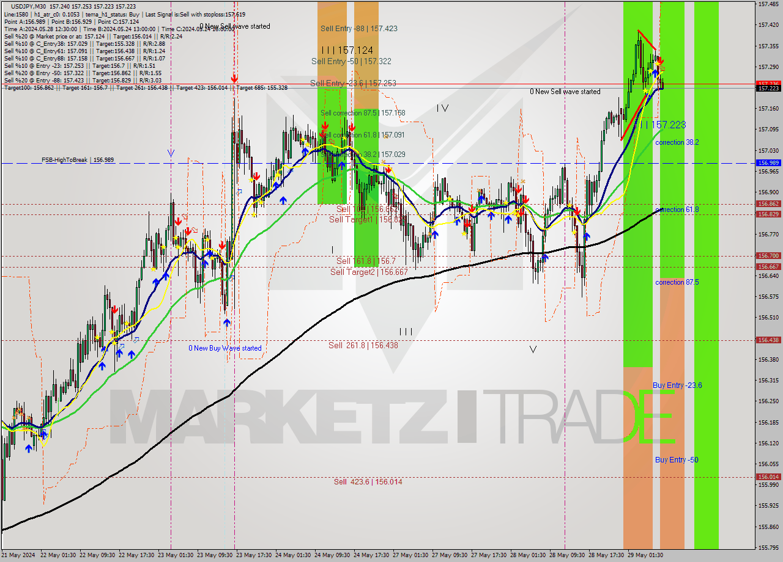783x562 pixels.
Task: Select the 'Line:1580' header info row
Action: (x=125, y=15)
